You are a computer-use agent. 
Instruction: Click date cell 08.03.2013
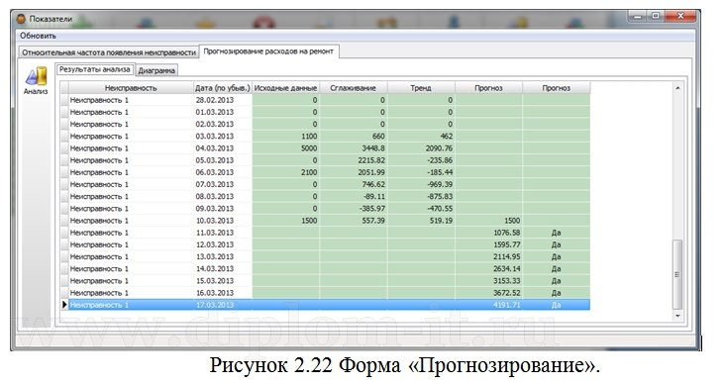click(x=215, y=196)
